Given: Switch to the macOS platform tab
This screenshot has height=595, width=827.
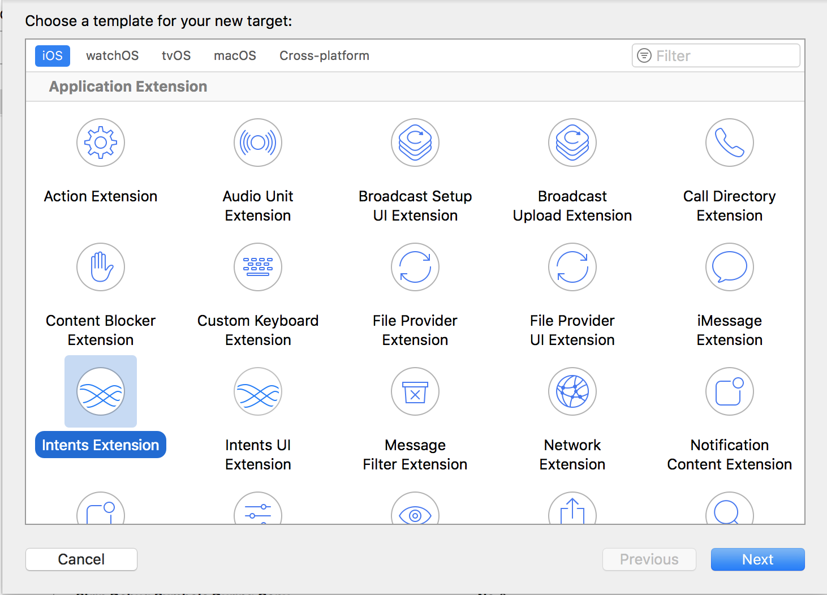Looking at the screenshot, I should 235,56.
